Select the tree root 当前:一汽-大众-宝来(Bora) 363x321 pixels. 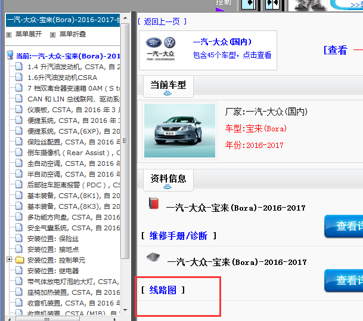[68, 56]
